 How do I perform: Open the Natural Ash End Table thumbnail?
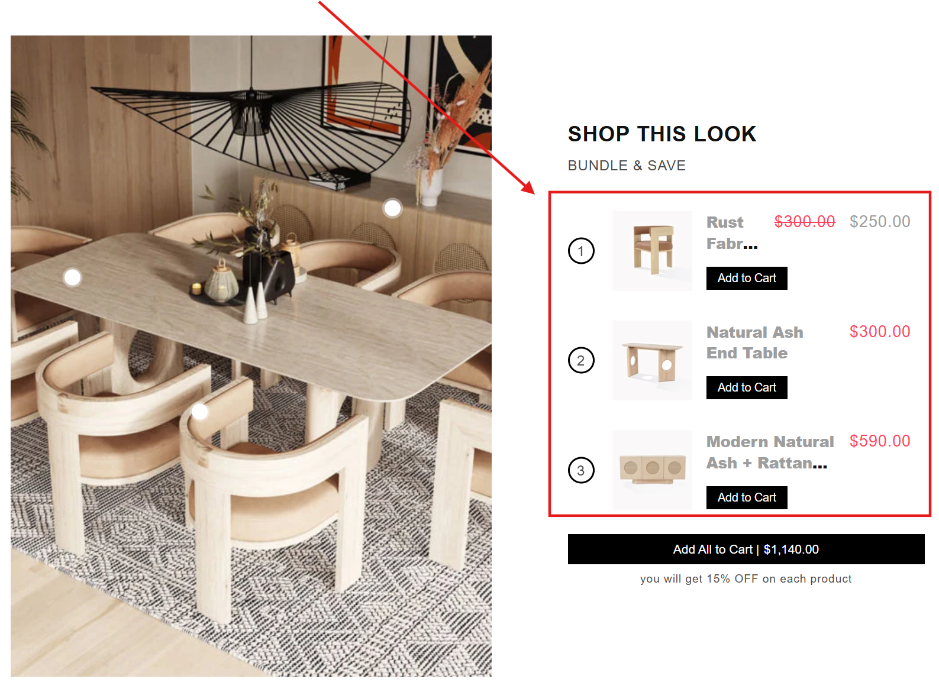click(652, 360)
